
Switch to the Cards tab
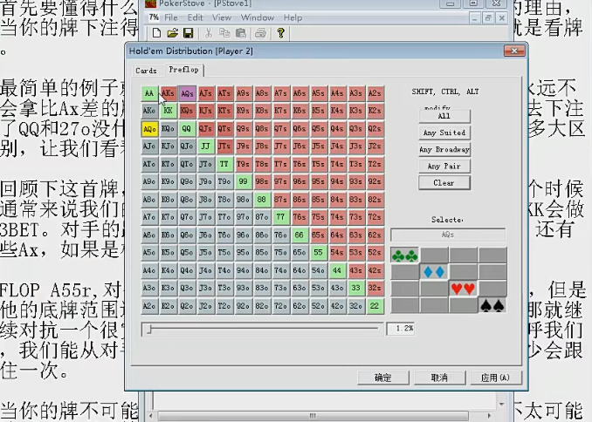coord(146,70)
